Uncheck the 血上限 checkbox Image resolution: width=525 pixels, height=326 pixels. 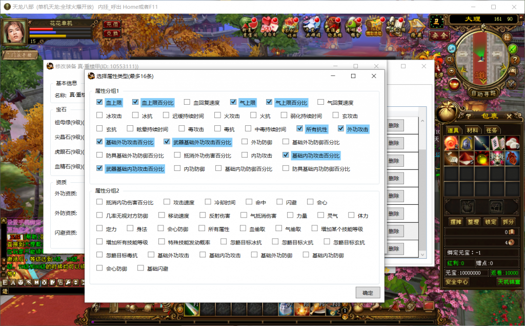click(x=99, y=102)
